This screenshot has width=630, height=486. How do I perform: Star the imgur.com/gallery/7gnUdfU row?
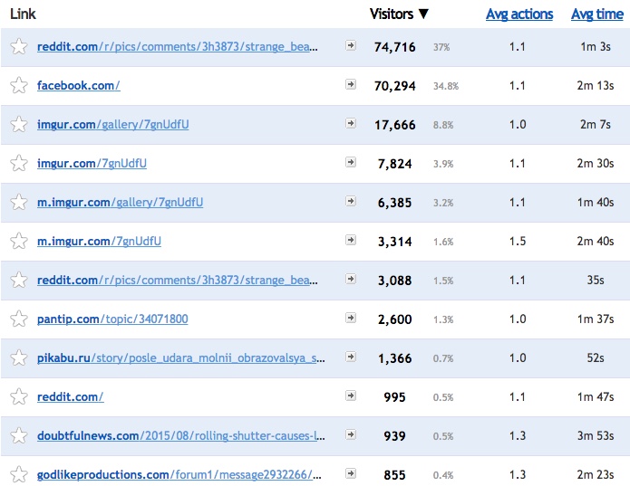(19, 124)
